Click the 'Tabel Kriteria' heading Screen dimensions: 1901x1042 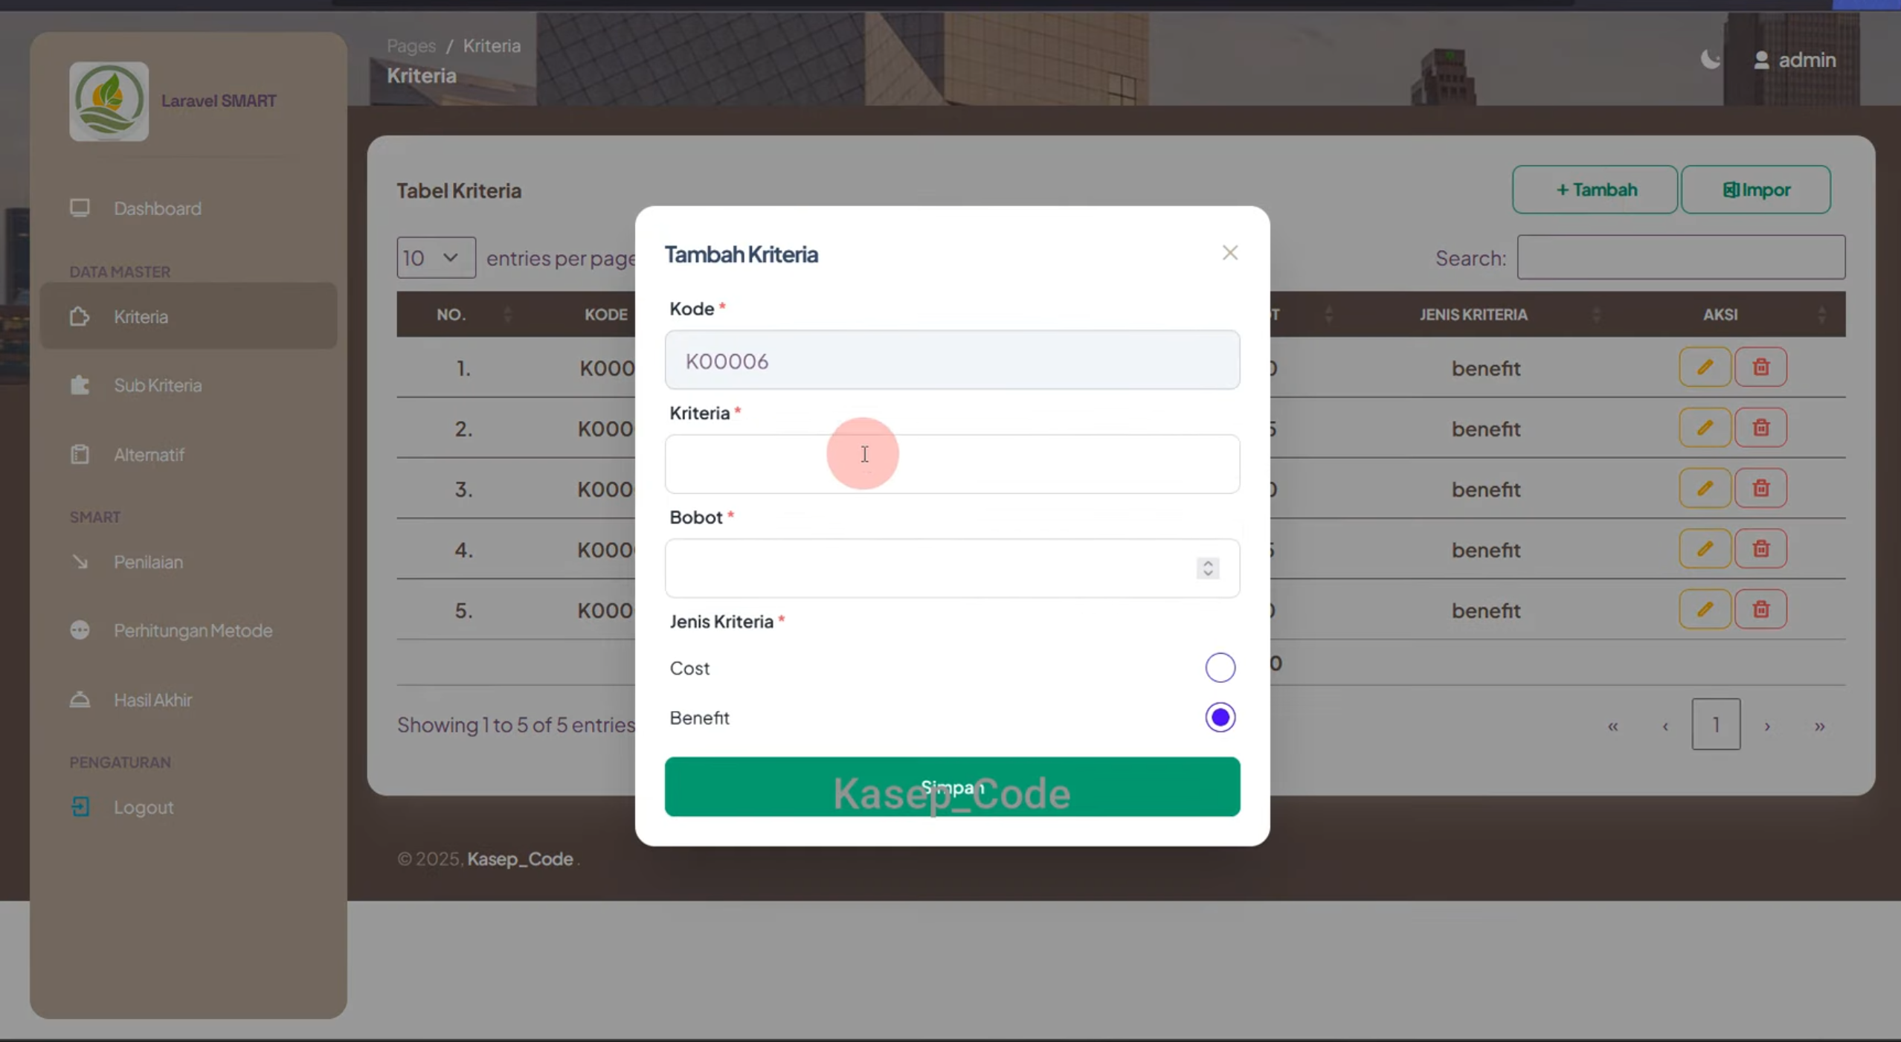point(459,190)
